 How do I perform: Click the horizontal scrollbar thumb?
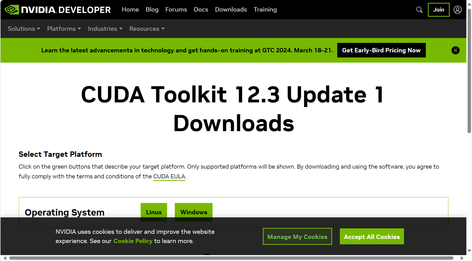(231, 258)
